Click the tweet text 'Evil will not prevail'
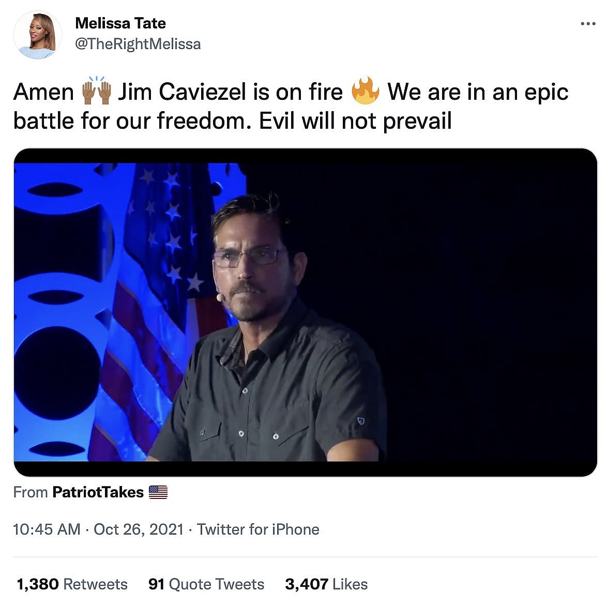The image size is (607, 607). pos(355,121)
